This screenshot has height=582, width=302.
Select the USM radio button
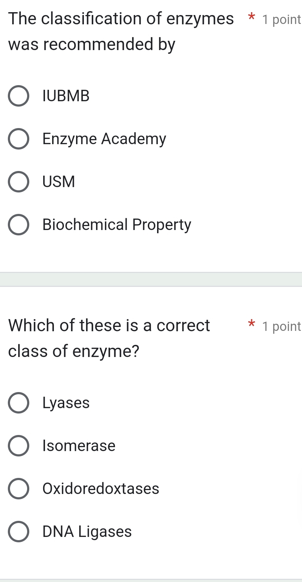click(x=19, y=182)
